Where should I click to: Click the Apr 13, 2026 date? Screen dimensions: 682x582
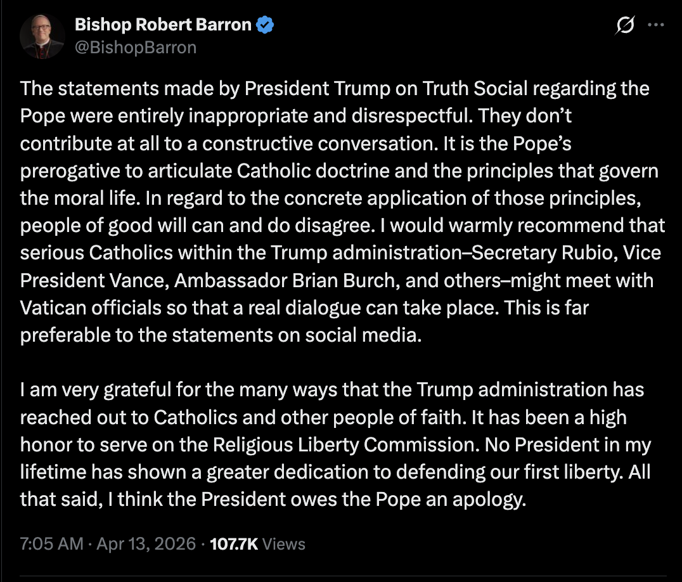146,544
